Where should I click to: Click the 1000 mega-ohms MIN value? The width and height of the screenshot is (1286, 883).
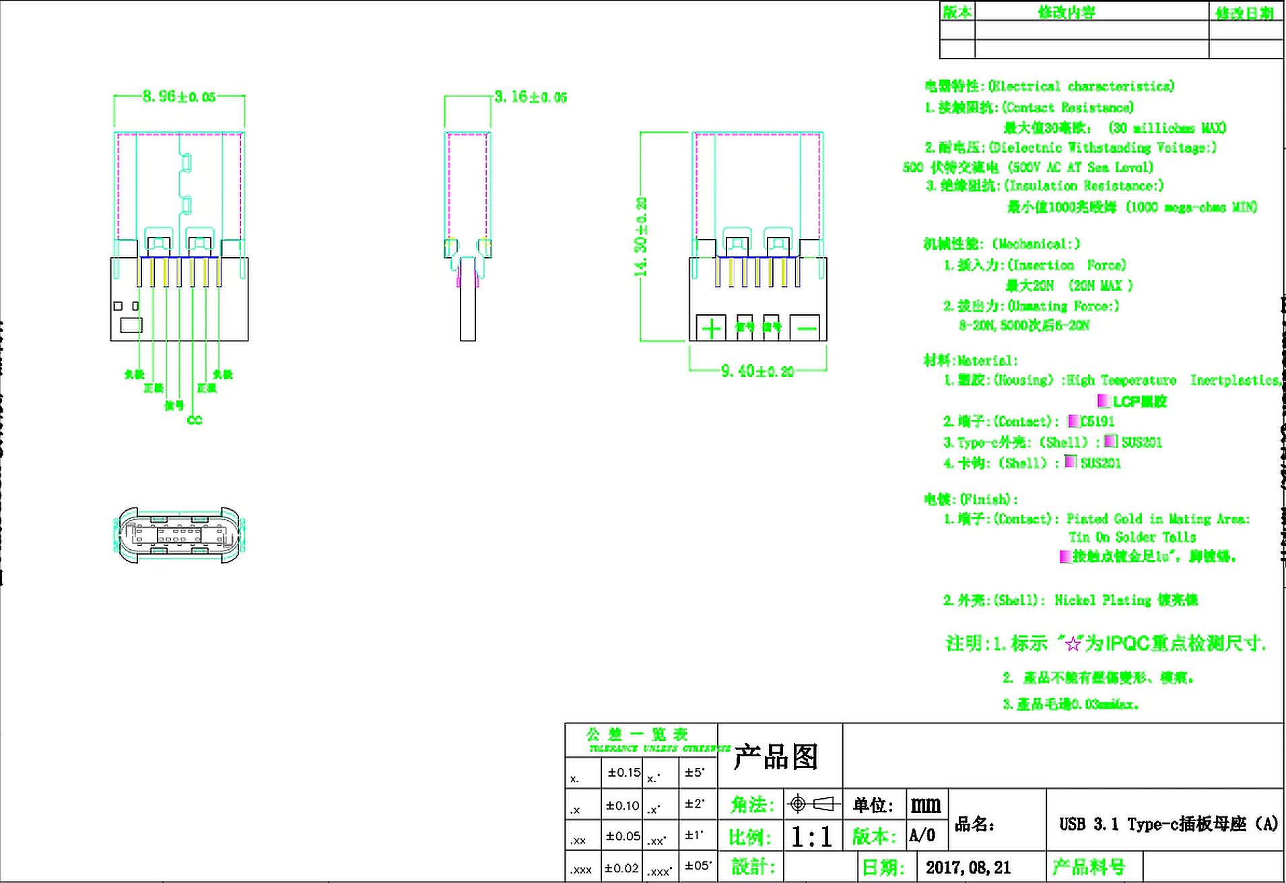tap(1192, 207)
